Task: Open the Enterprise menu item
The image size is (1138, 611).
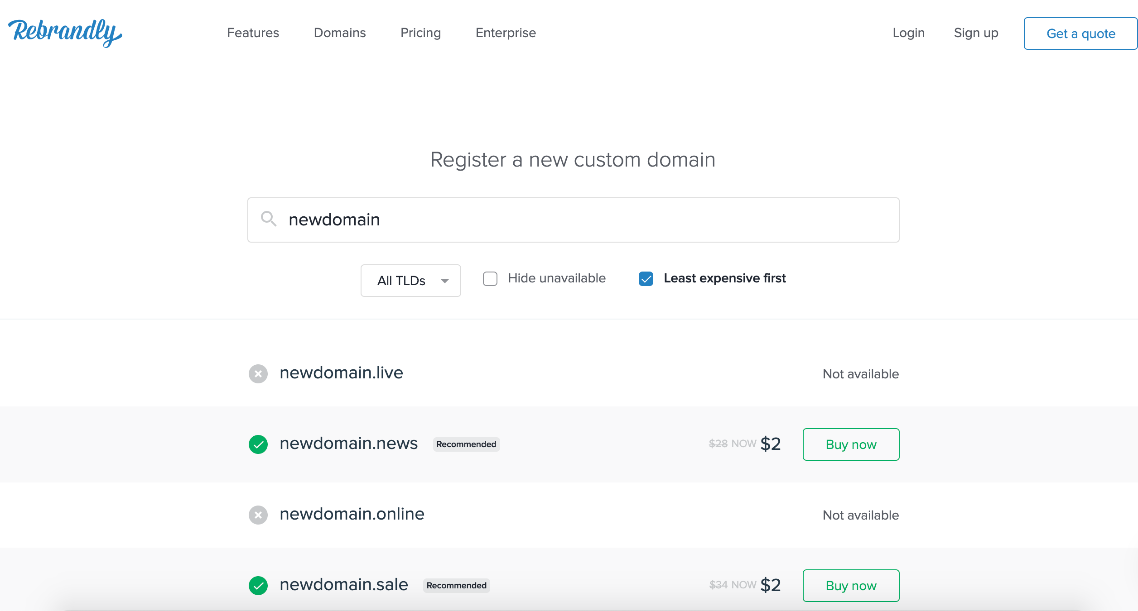Action: point(506,33)
